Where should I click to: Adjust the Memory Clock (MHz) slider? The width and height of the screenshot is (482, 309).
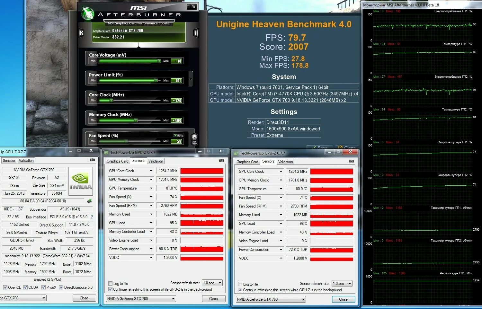coord(130,120)
